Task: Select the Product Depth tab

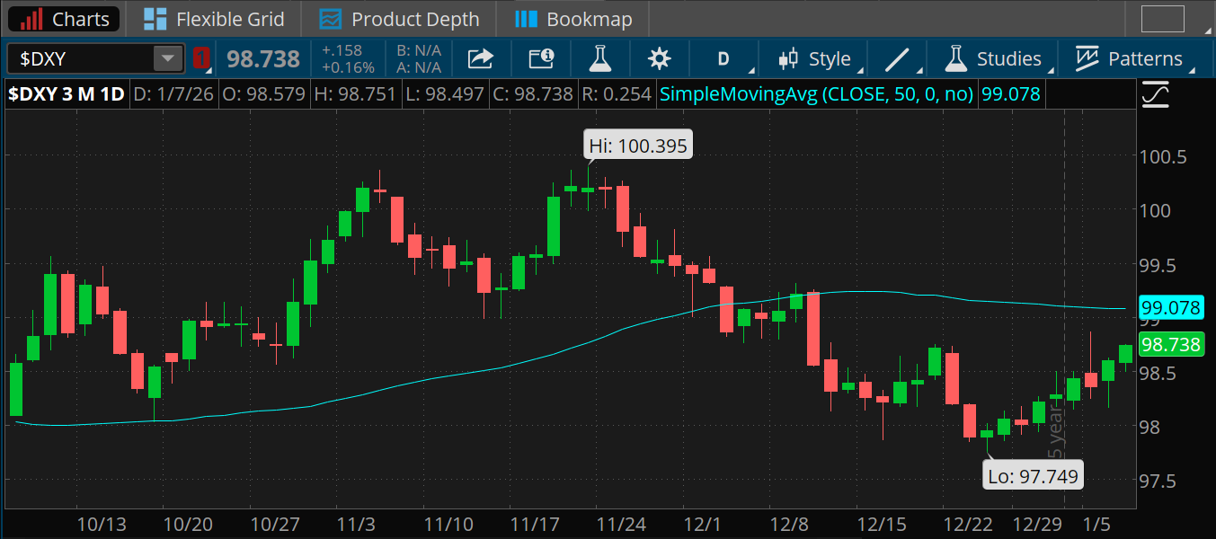Action: (398, 18)
